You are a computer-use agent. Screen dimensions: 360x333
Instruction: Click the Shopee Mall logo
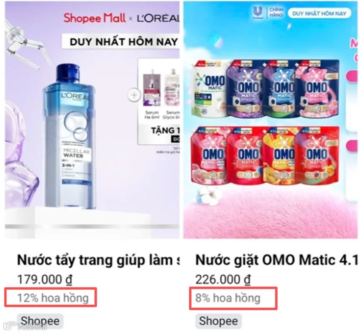click(x=94, y=18)
